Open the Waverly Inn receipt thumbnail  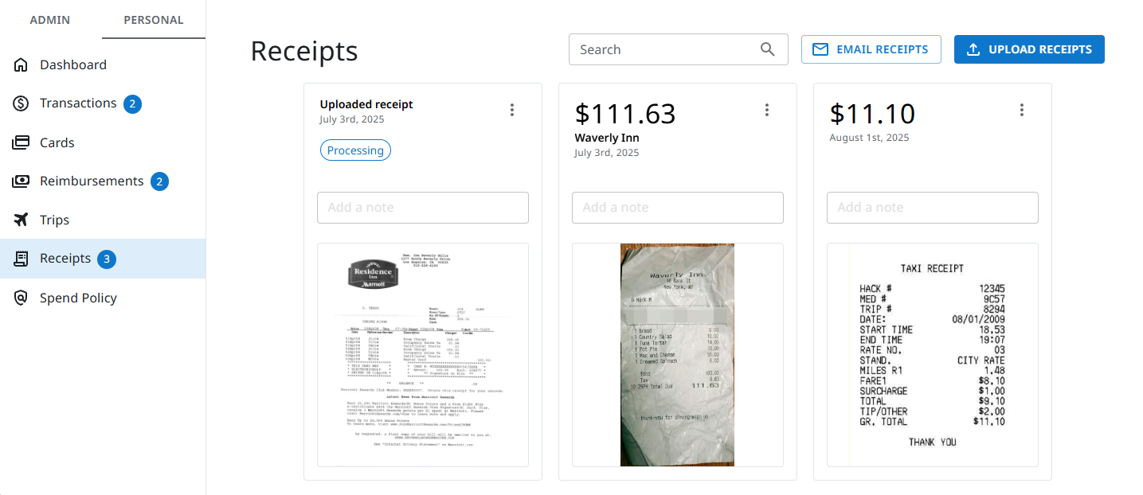pos(677,354)
